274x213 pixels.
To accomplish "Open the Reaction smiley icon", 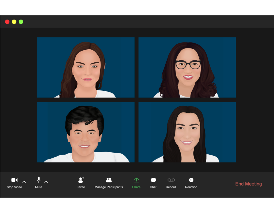I will coord(191,180).
